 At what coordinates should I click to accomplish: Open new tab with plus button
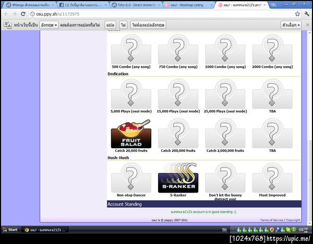[273, 5]
